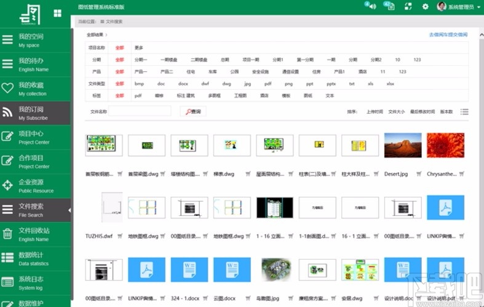Filter file type by pdf
This screenshot has height=307, width=484.
coord(268,84)
